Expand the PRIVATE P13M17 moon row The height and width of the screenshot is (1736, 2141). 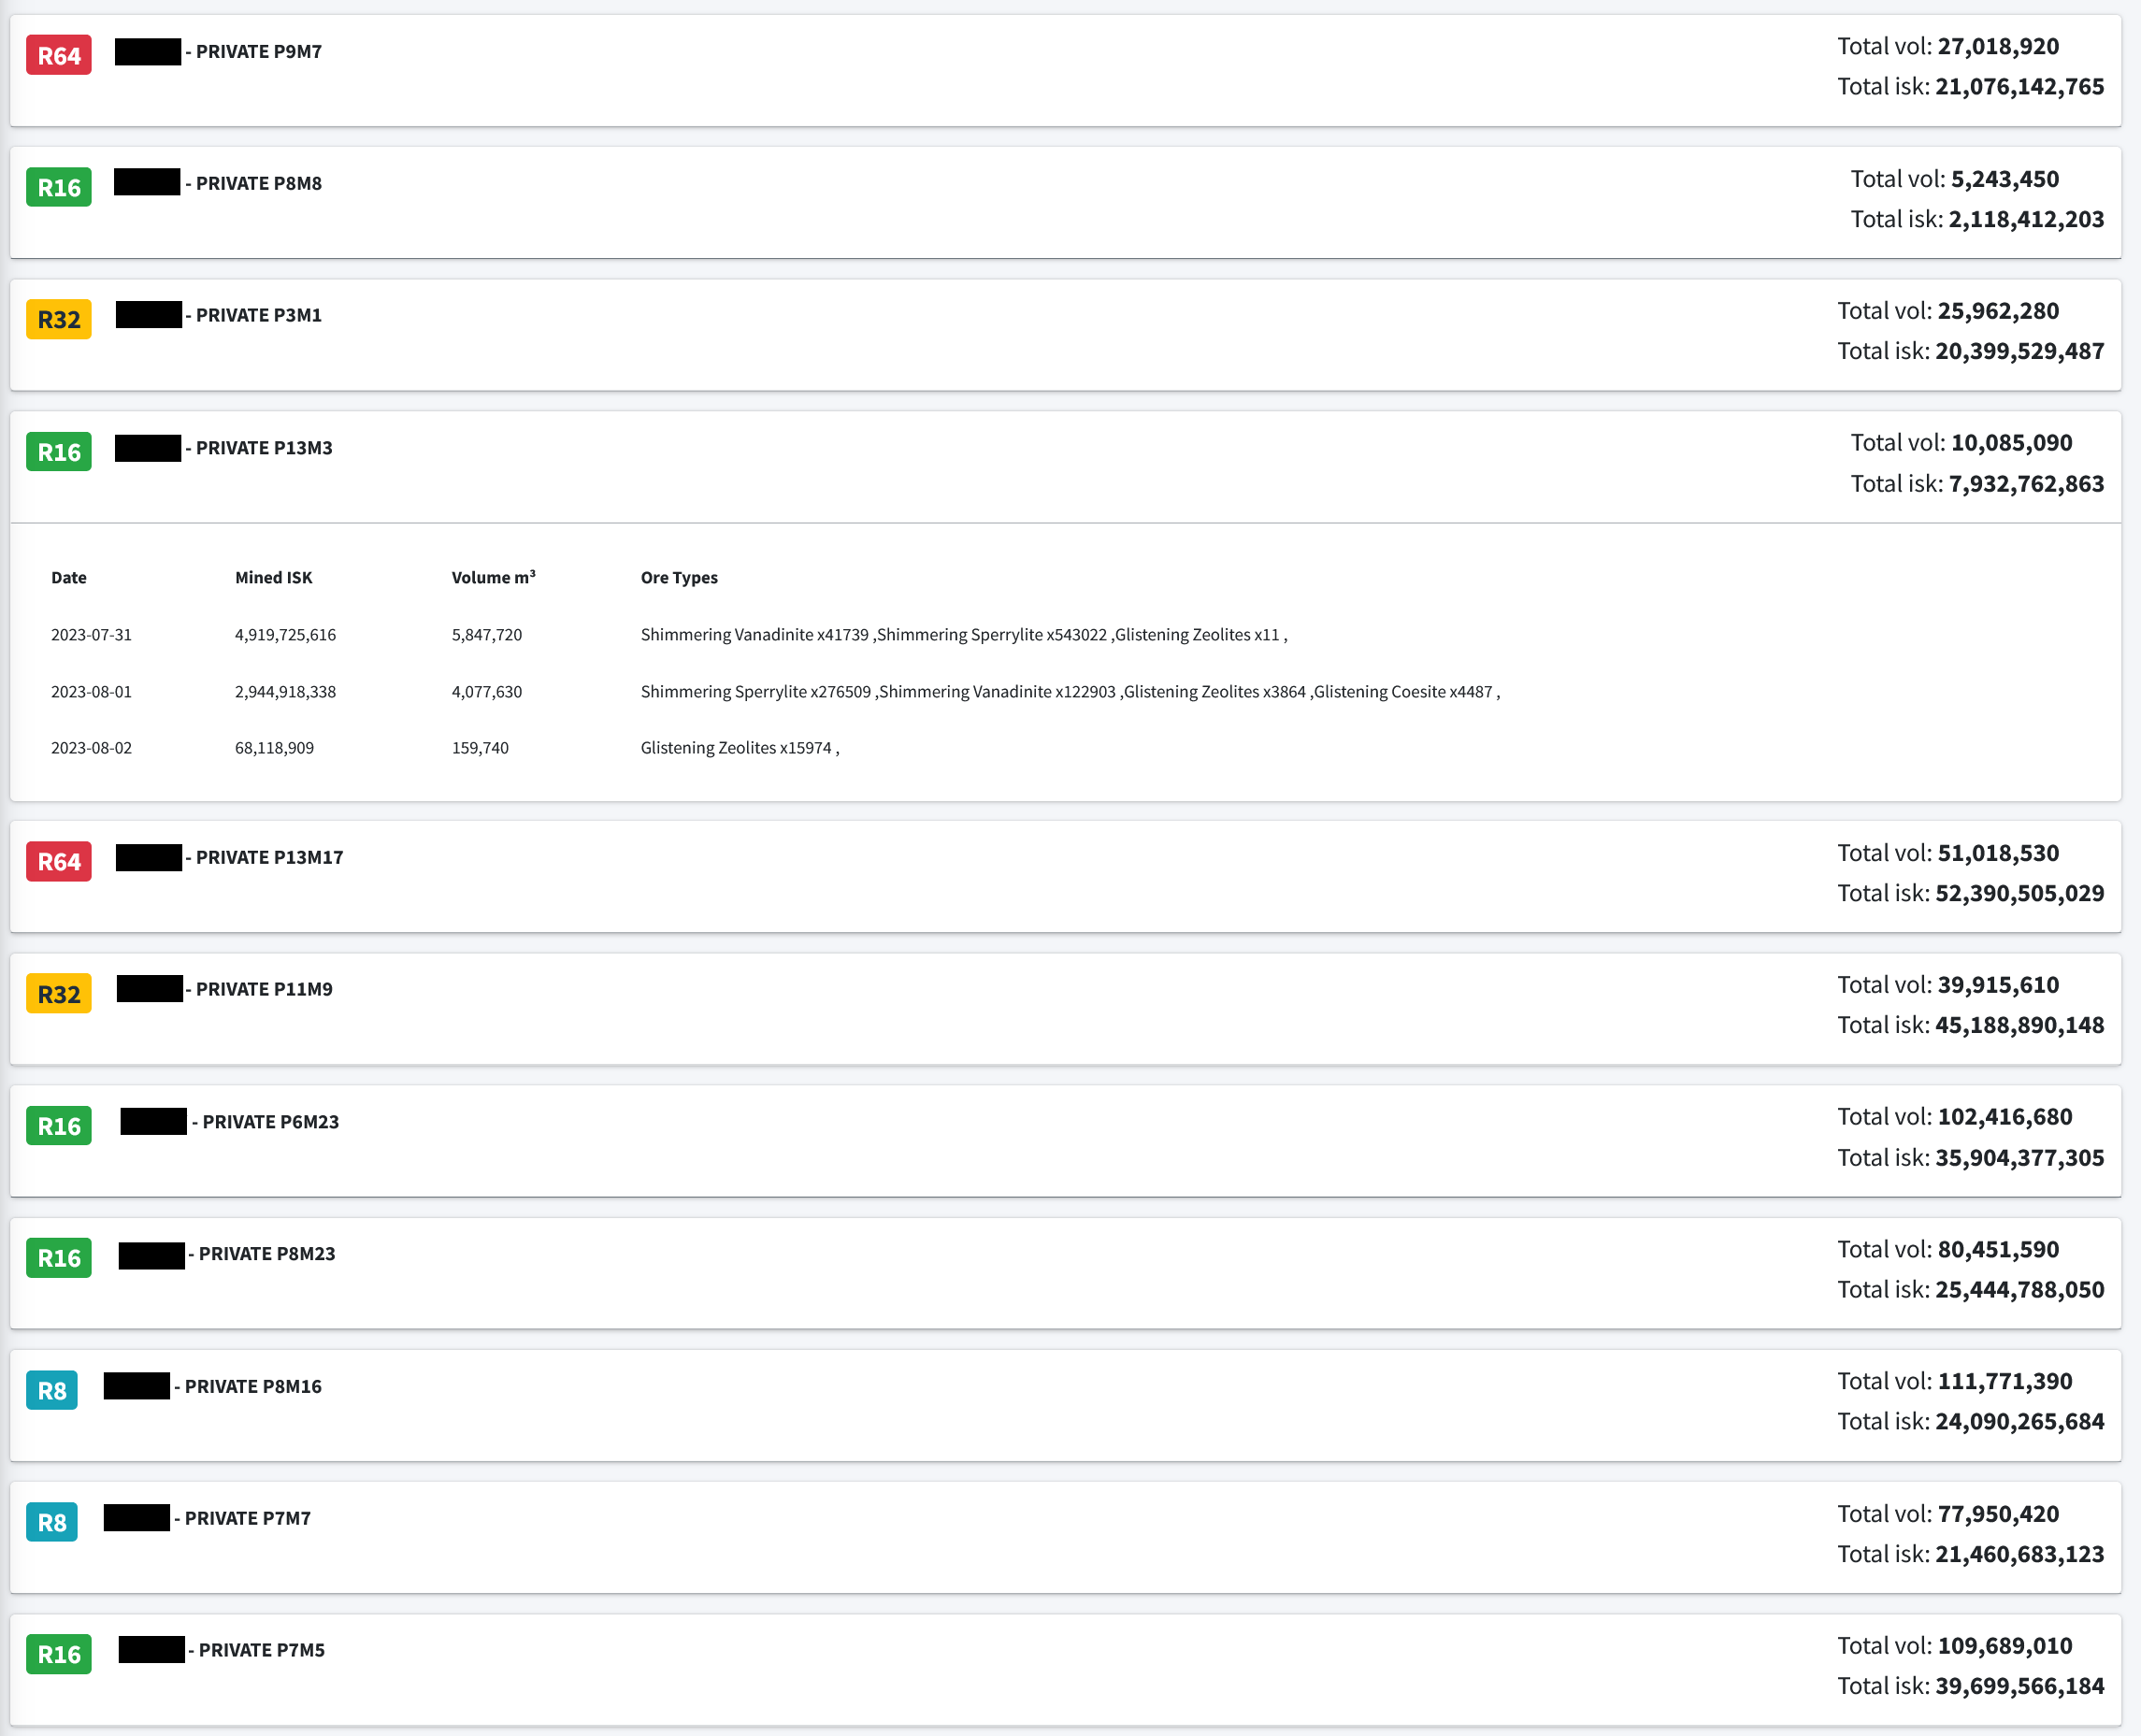pos(269,857)
